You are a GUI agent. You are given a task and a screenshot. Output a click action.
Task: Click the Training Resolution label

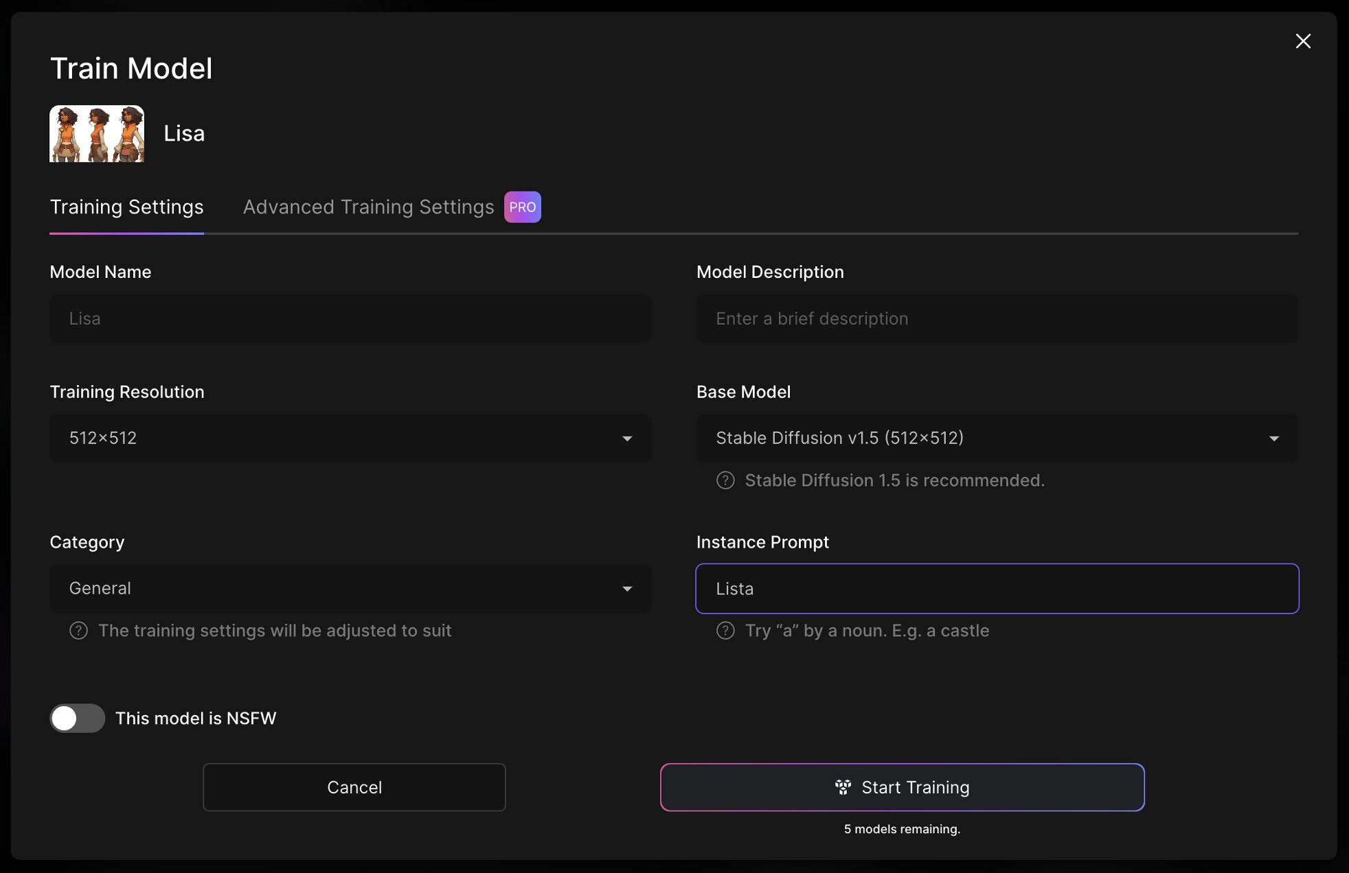click(127, 392)
